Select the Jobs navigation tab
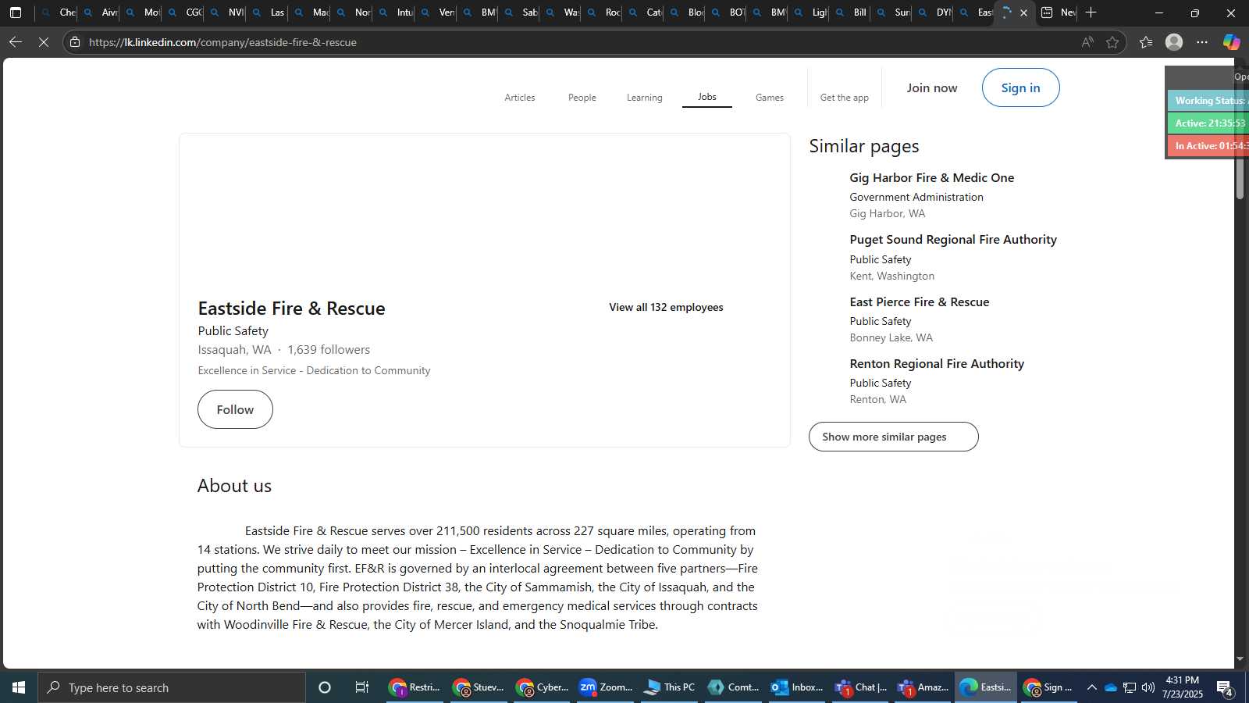 coord(707,97)
